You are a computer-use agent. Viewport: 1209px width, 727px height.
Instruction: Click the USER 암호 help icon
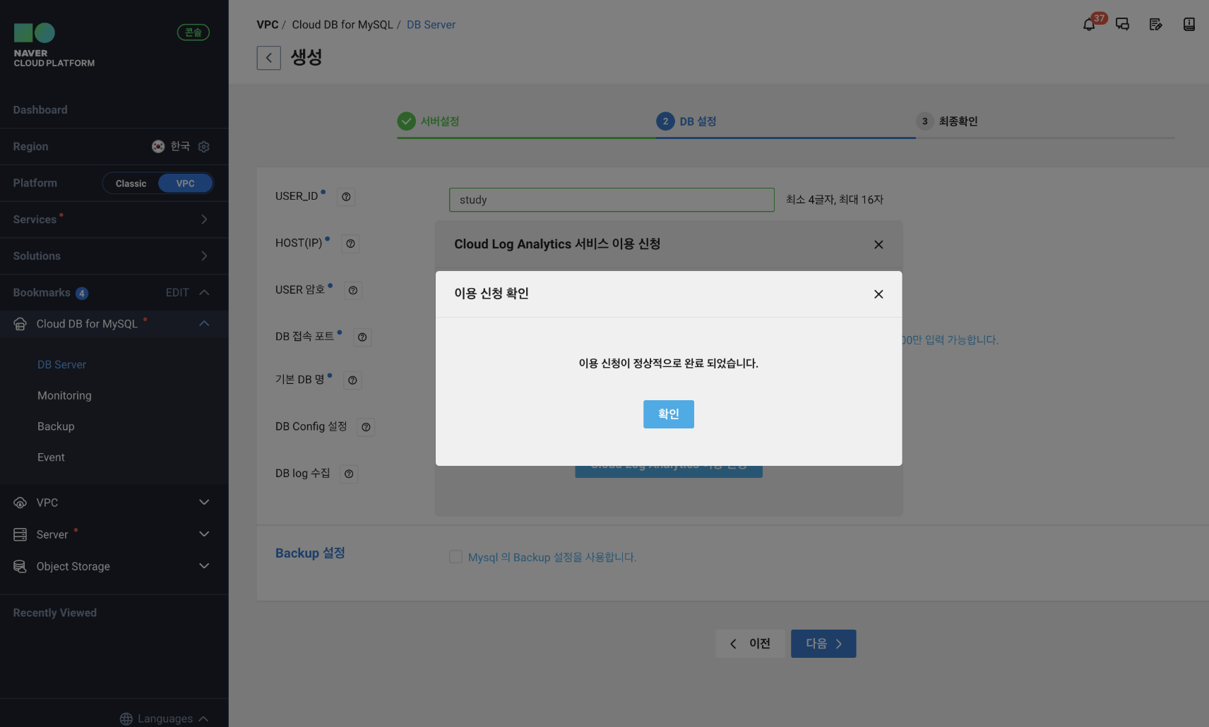pyautogui.click(x=353, y=290)
